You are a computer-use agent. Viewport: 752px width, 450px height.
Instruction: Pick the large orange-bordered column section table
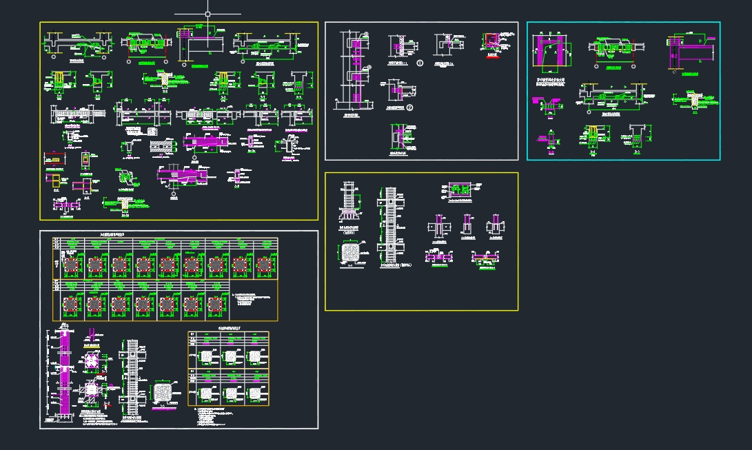(x=165, y=279)
